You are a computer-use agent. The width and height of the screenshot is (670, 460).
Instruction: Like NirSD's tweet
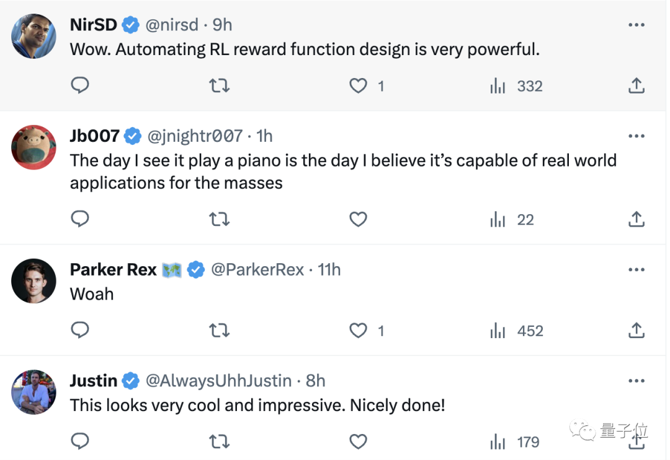(359, 85)
